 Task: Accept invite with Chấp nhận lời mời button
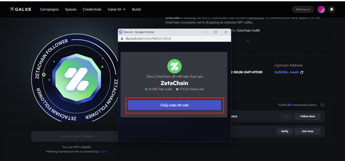pos(174,105)
